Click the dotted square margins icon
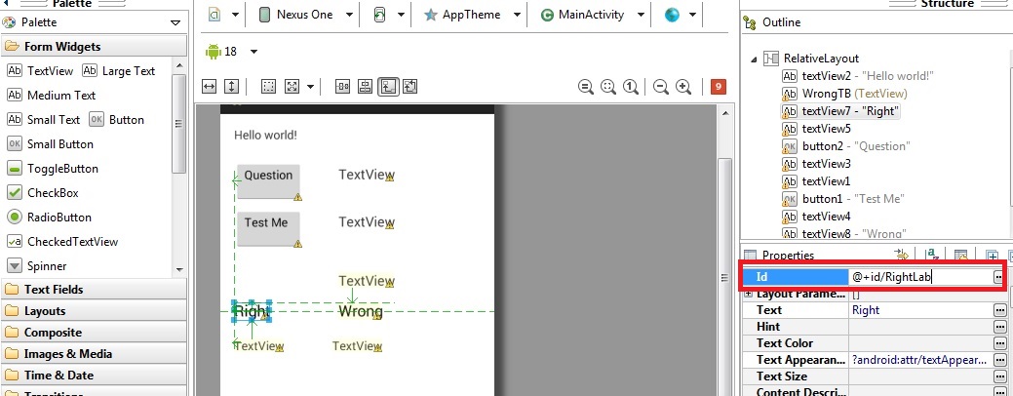This screenshot has width=1013, height=396. point(269,87)
